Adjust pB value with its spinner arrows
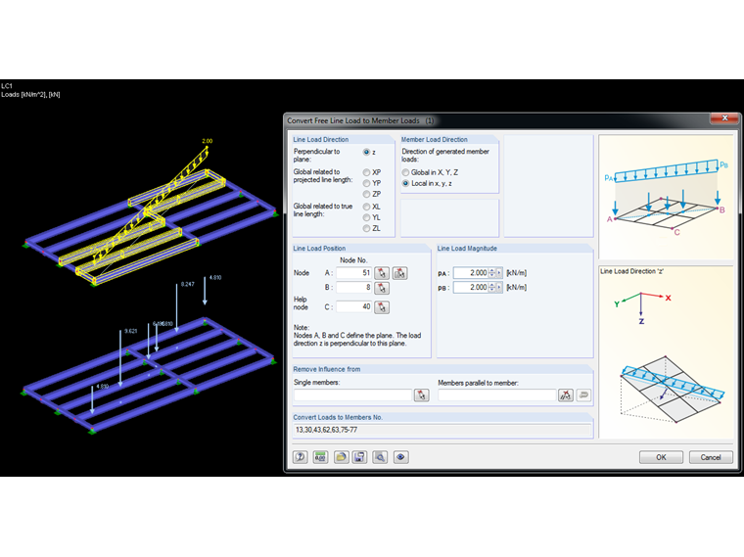The height and width of the screenshot is (557, 744). pos(492,287)
